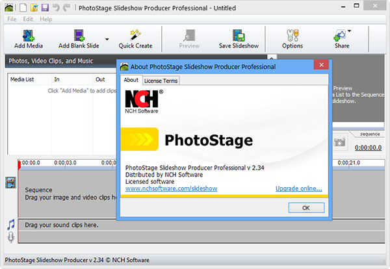Select the About tab in dialog

tap(131, 80)
